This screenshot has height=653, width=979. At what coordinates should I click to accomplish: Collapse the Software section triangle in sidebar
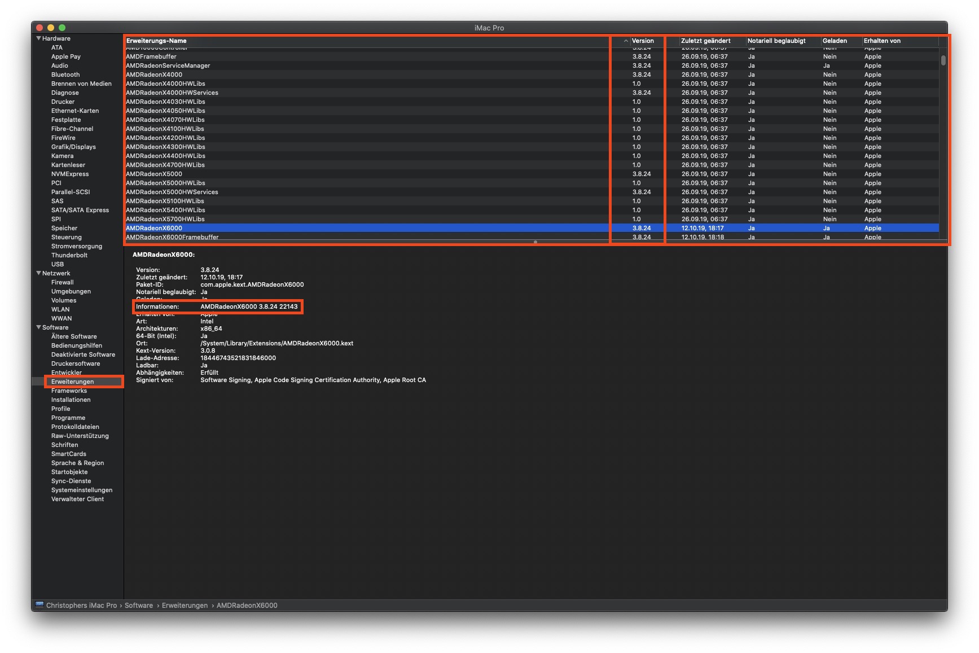tap(38, 327)
